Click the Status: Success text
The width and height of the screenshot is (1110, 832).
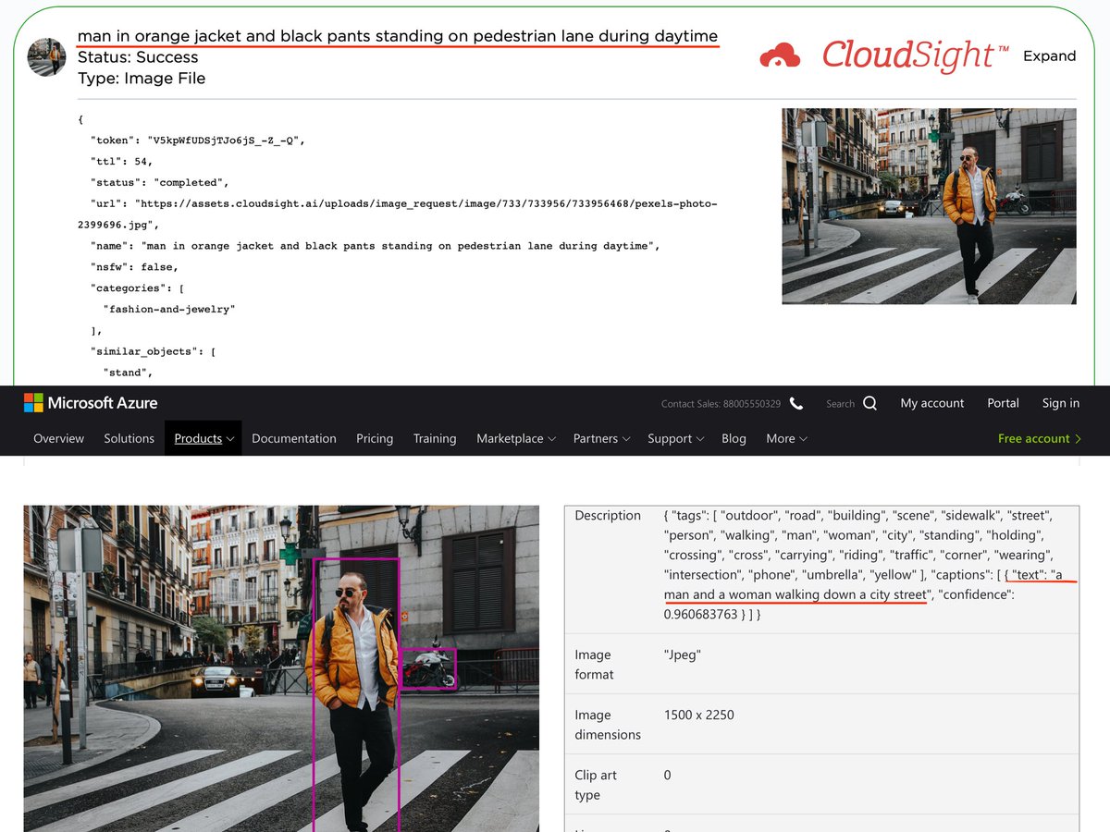point(138,57)
